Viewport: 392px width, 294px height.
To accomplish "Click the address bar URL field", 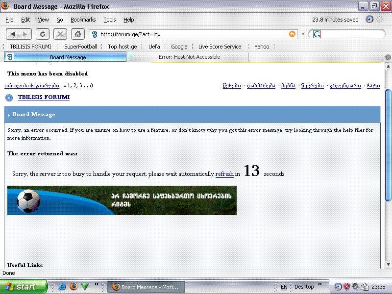I will [x=193, y=34].
